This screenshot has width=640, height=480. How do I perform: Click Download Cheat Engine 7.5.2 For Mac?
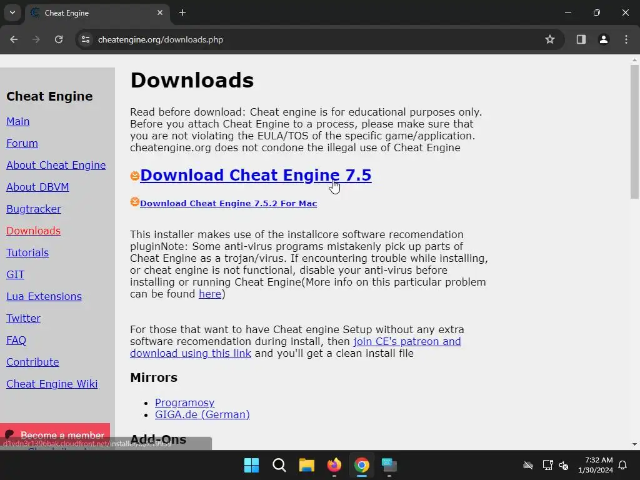tap(229, 203)
